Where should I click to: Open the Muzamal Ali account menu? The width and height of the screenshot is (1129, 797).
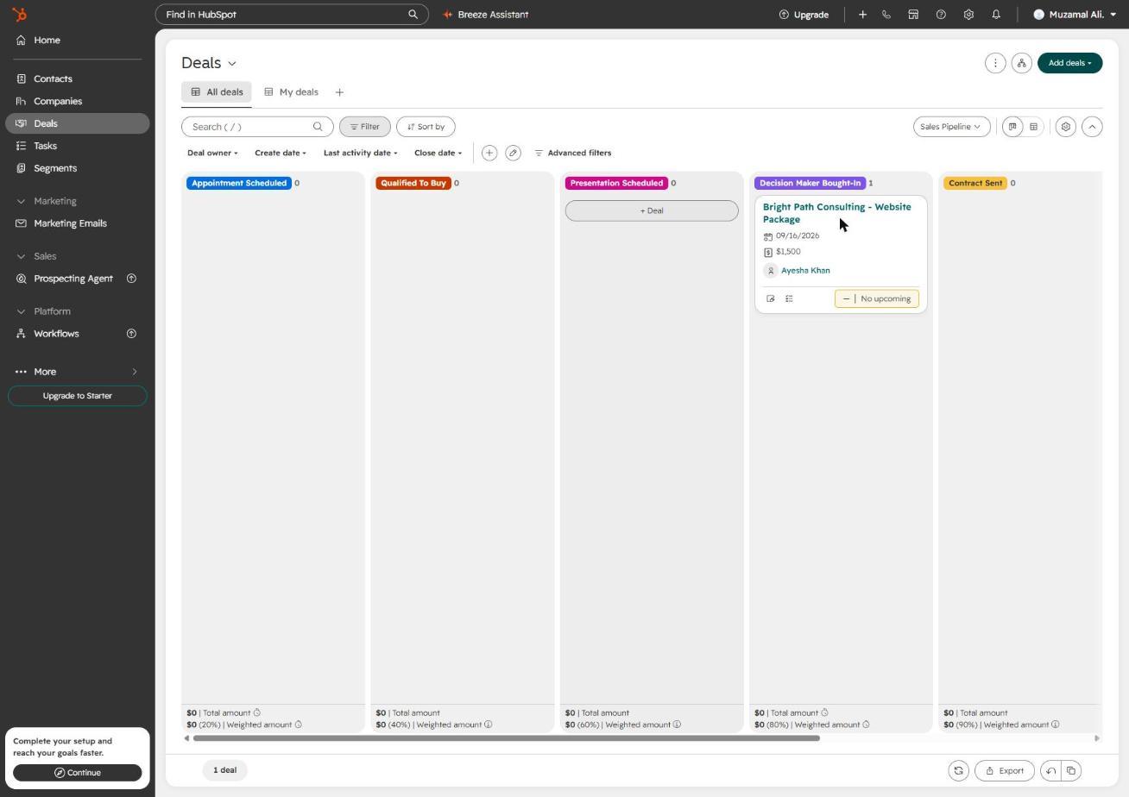[x=1075, y=15]
